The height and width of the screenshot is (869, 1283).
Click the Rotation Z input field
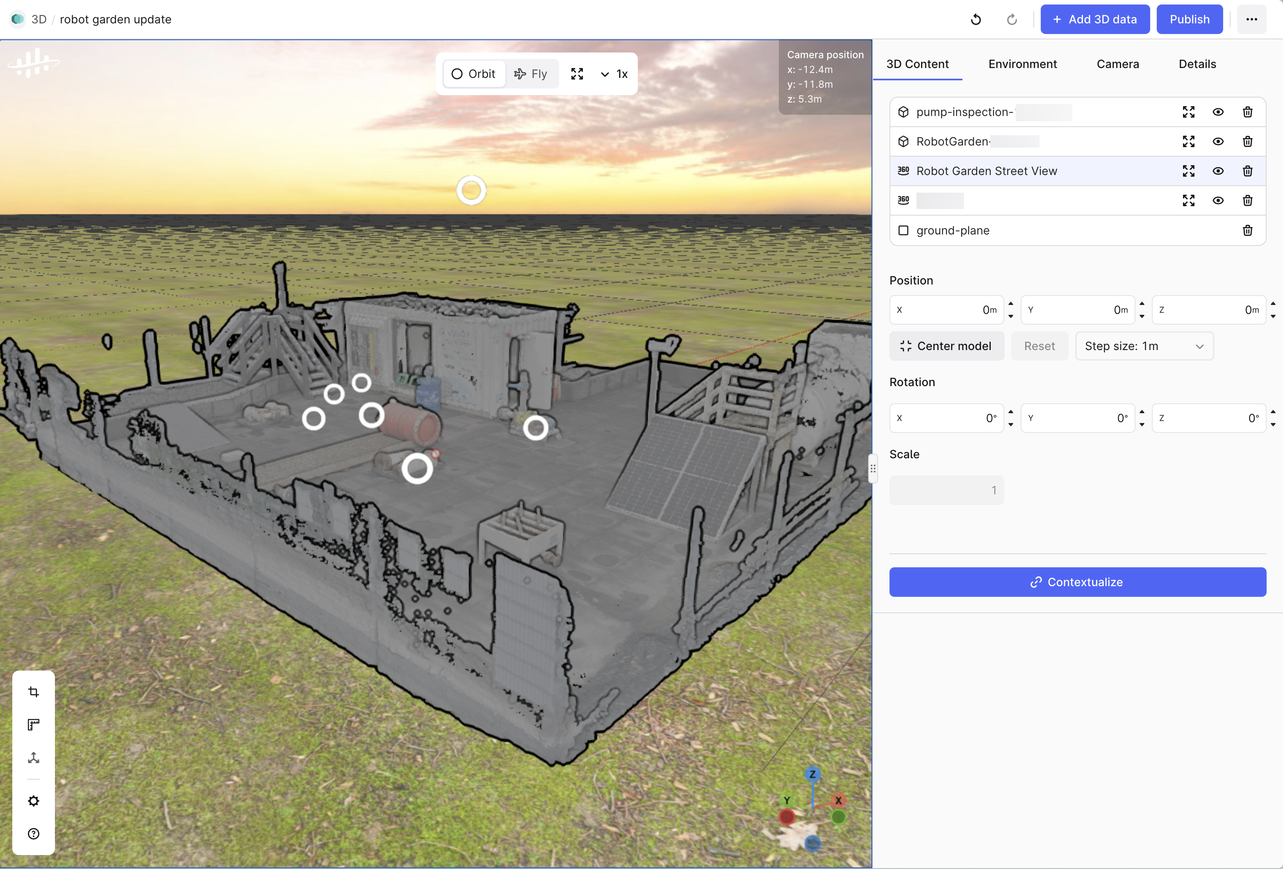[x=1208, y=418]
